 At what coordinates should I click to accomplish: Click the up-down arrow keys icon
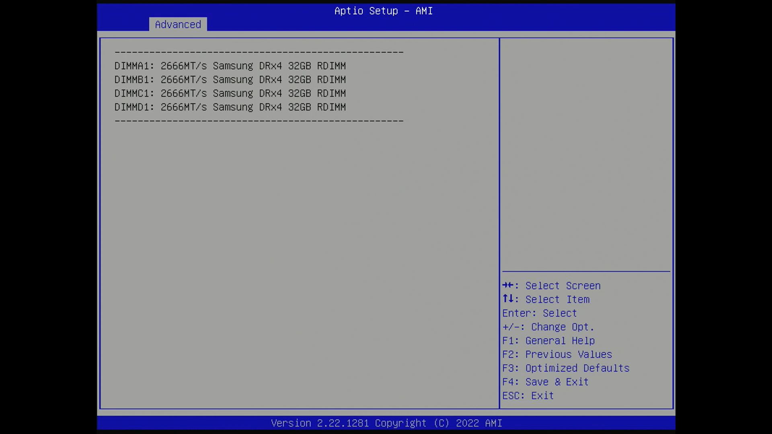pos(508,299)
